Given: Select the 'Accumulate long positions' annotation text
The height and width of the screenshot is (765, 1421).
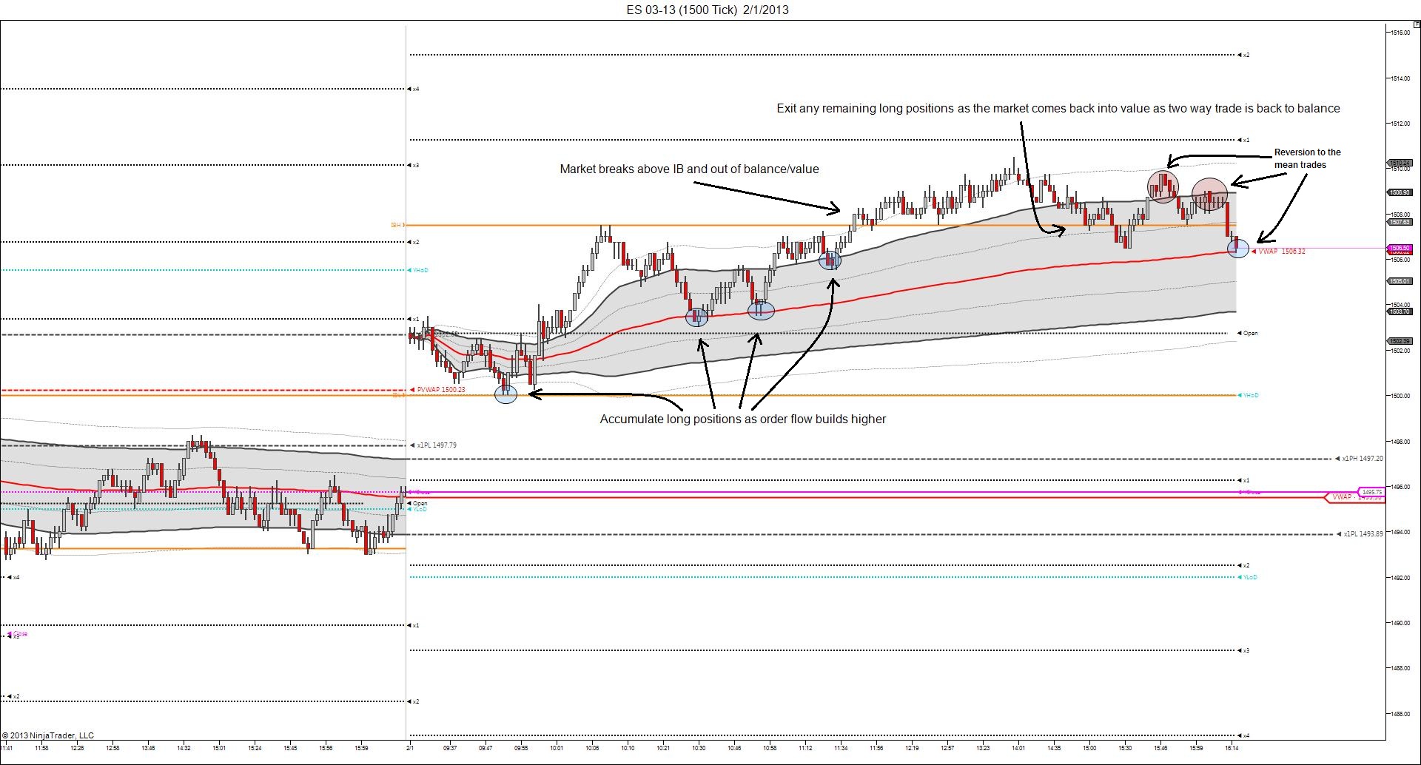Looking at the screenshot, I should pyautogui.click(x=743, y=419).
